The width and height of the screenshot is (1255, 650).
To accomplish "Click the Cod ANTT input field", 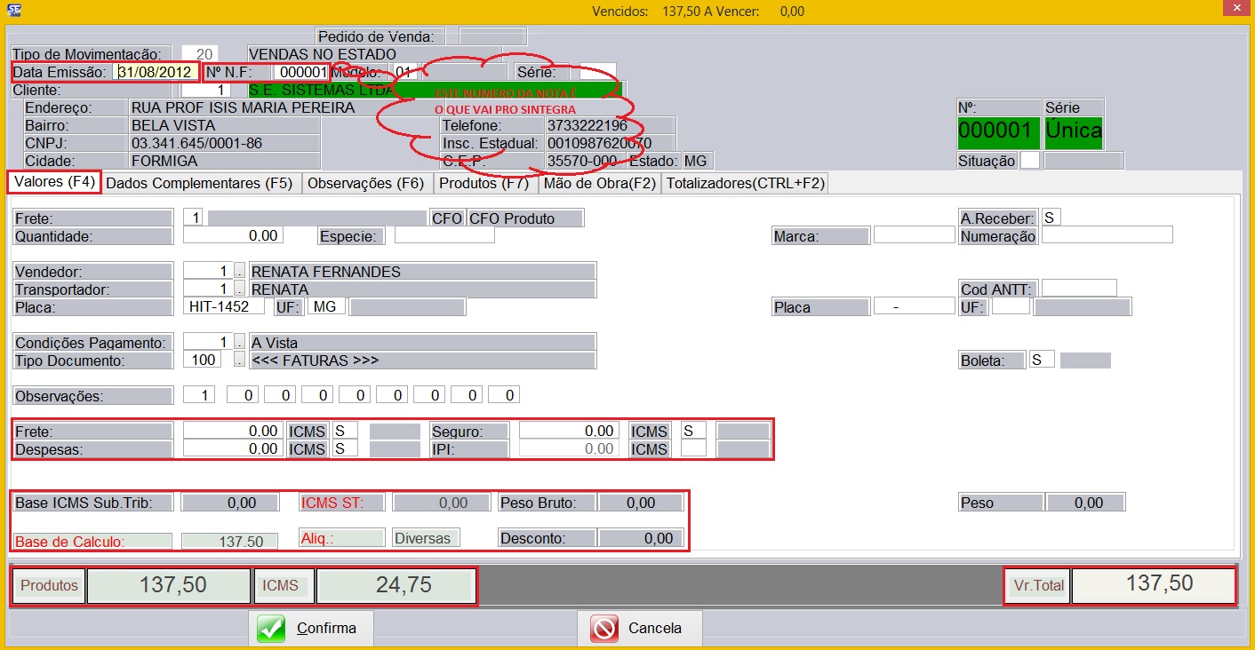I will pos(1078,289).
